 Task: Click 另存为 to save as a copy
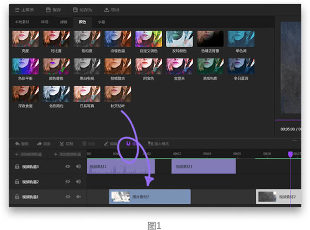[82, 9]
